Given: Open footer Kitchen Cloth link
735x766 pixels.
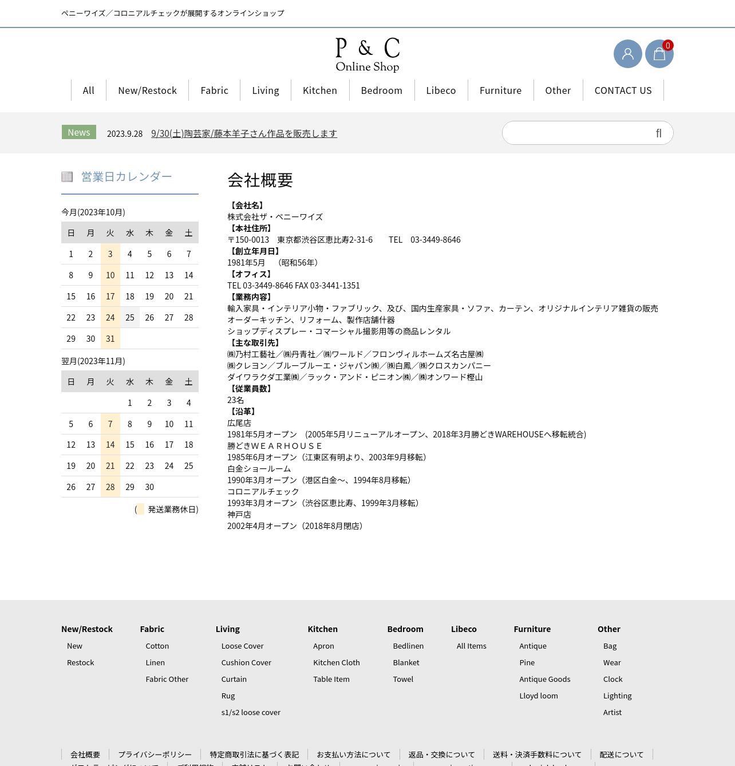Looking at the screenshot, I should 337,662.
